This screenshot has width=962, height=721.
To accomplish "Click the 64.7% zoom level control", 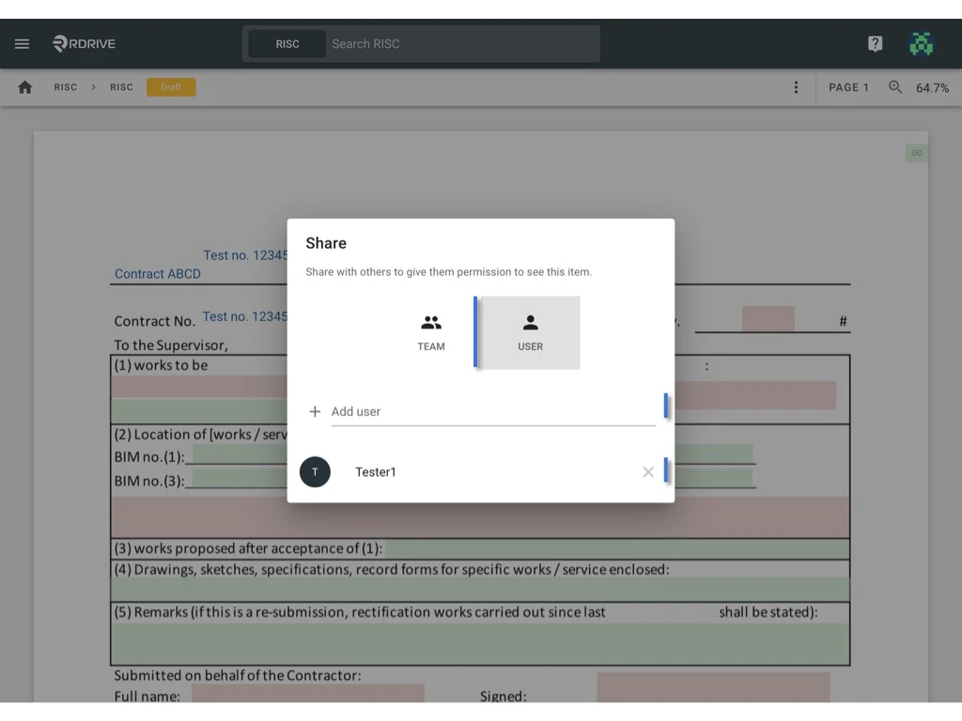I will pos(932,87).
